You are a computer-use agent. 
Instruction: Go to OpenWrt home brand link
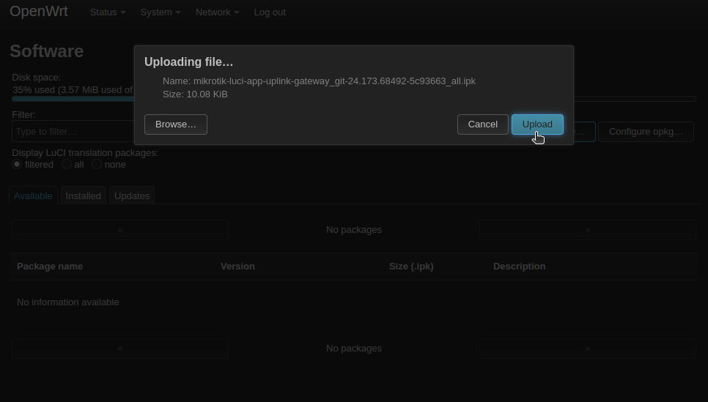pos(39,12)
